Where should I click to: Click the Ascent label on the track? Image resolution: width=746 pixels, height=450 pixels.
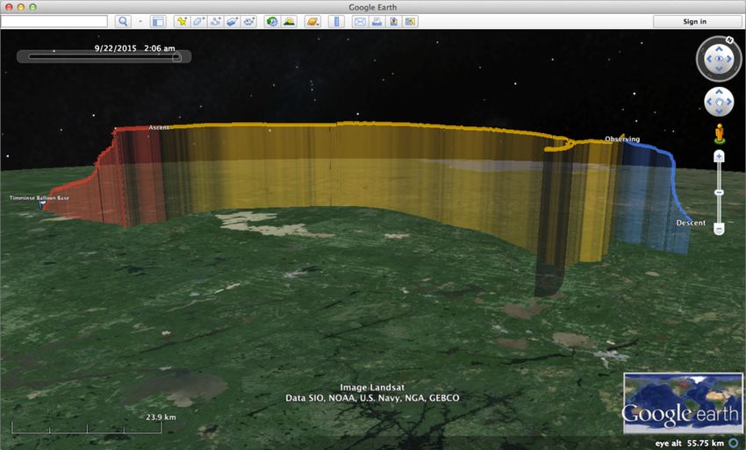159,127
